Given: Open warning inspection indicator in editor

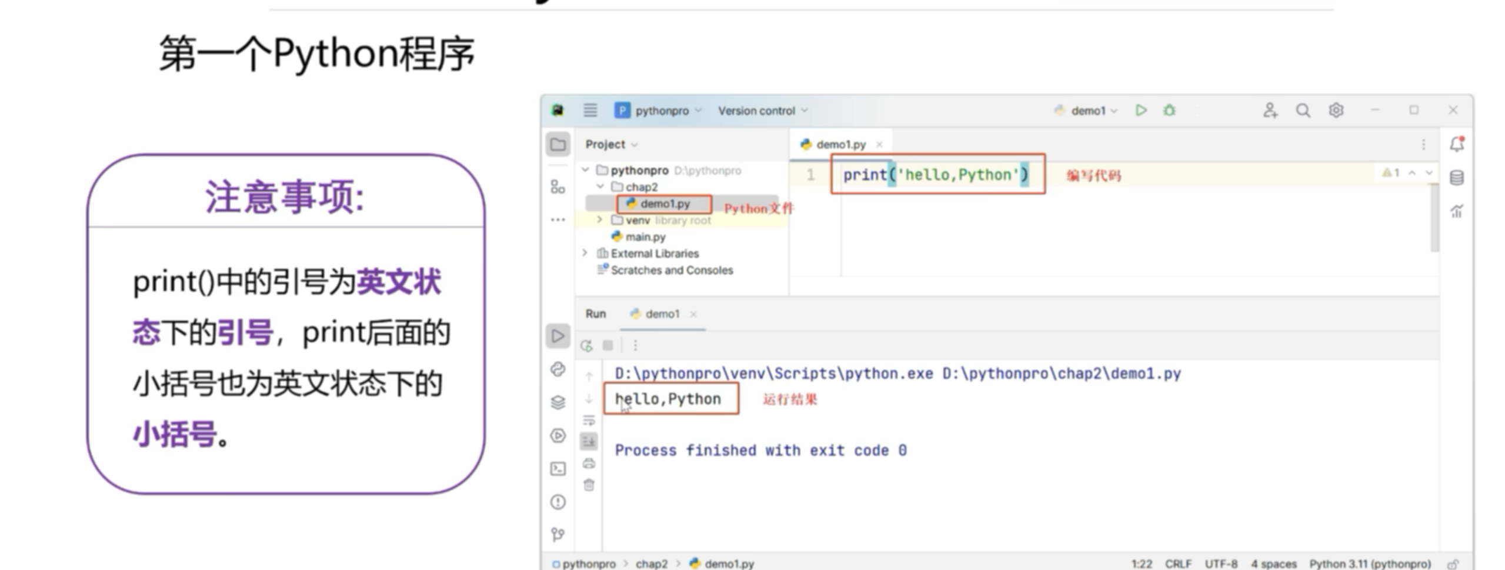Looking at the screenshot, I should pyautogui.click(x=1390, y=172).
